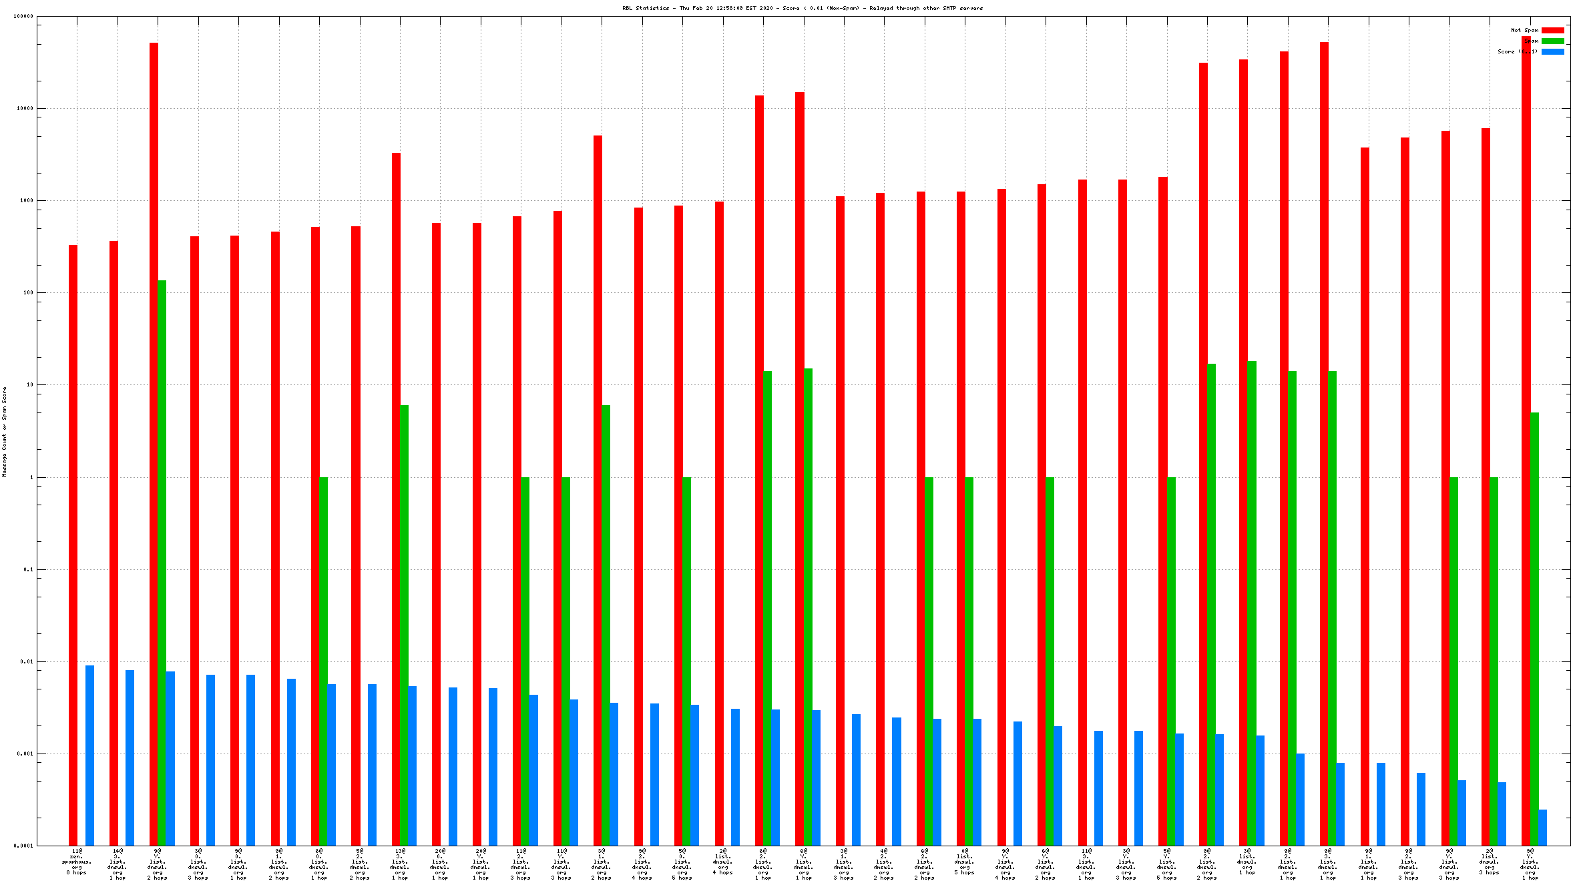Click the shortest blue bar at far right
The image size is (1581, 889).
(1542, 828)
